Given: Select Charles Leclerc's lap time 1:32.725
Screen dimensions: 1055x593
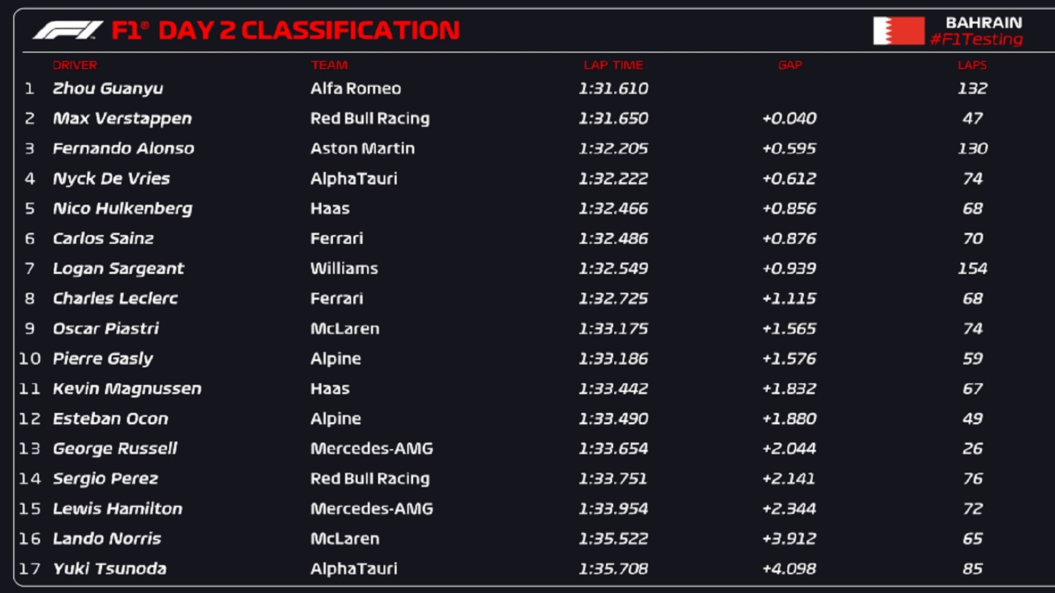Looking at the screenshot, I should pyautogui.click(x=613, y=299).
